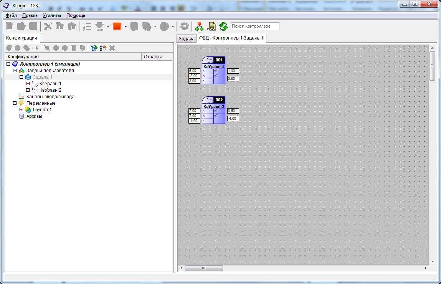
Task: Expand the Группа 1 tree node
Action: [x=21, y=110]
